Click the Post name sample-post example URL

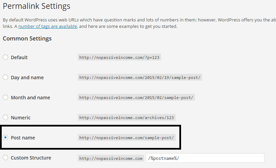click(x=126, y=138)
